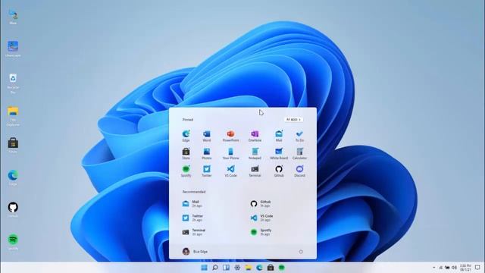Select the File Explorer desktop icon
Viewport: 485px width, 273px height.
coord(13,116)
